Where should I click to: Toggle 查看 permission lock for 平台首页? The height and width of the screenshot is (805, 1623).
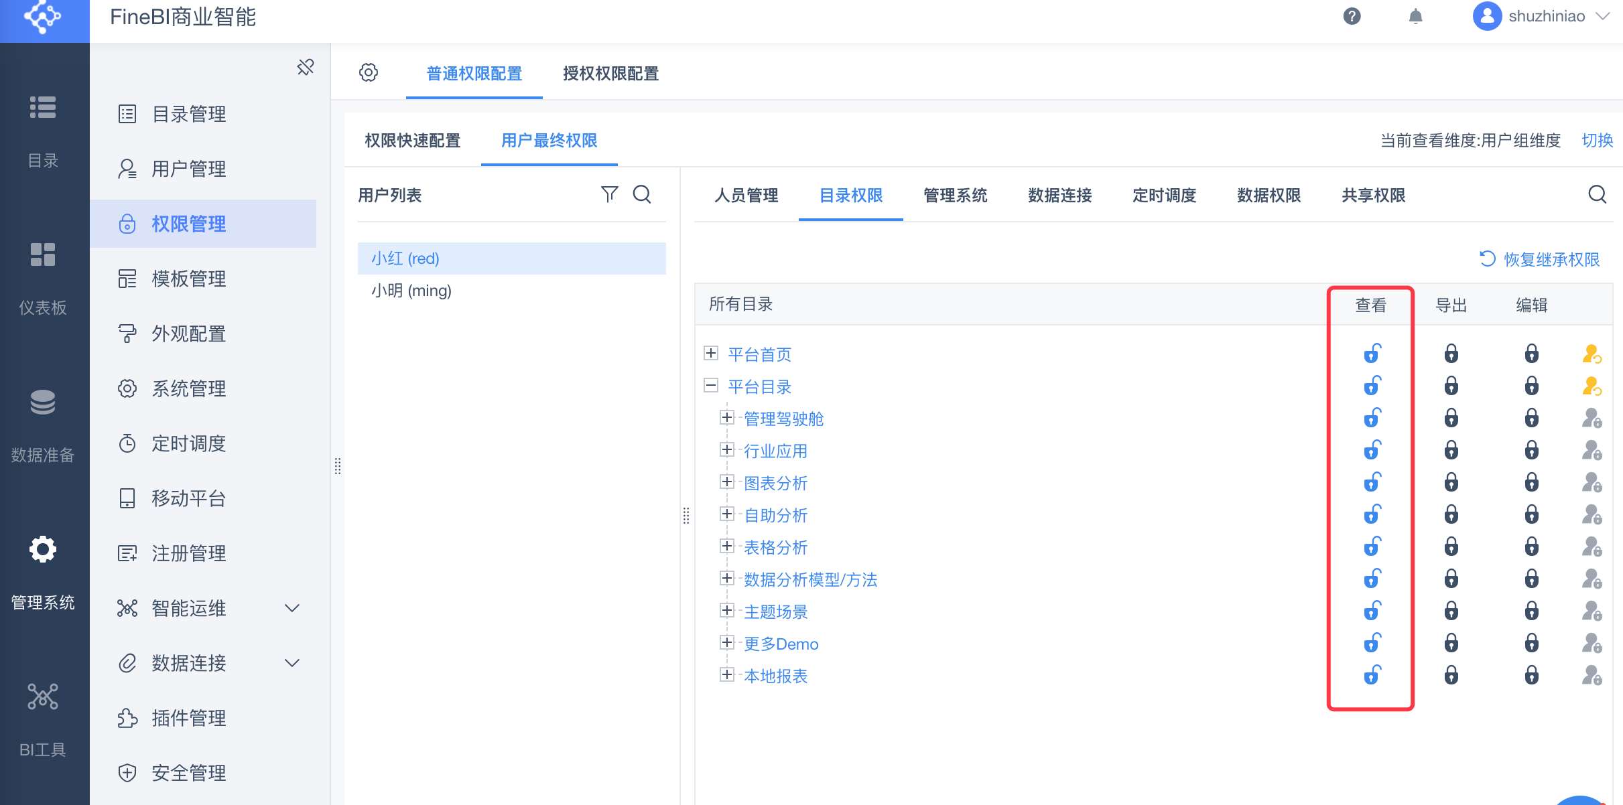(x=1372, y=353)
